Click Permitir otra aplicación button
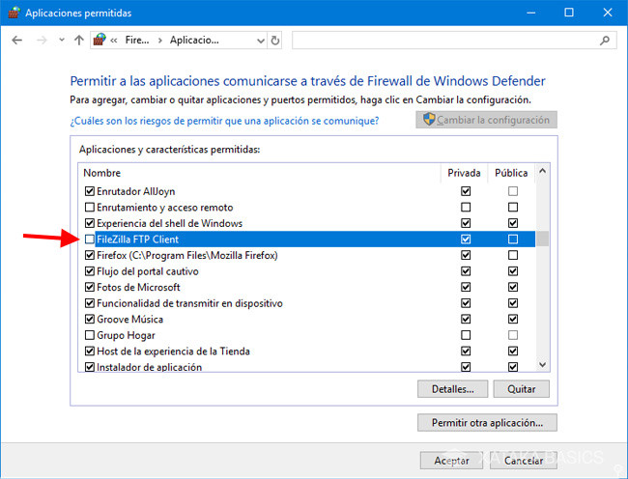The width and height of the screenshot is (628, 479). pos(487,423)
